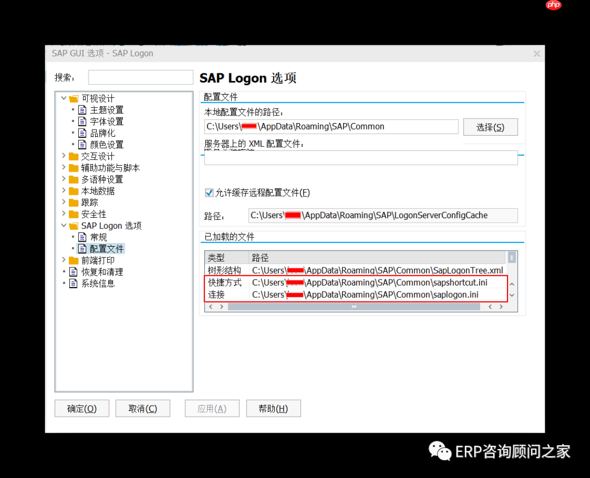Click the 确定(O) button
The width and height of the screenshot is (590, 478).
pyautogui.click(x=82, y=409)
